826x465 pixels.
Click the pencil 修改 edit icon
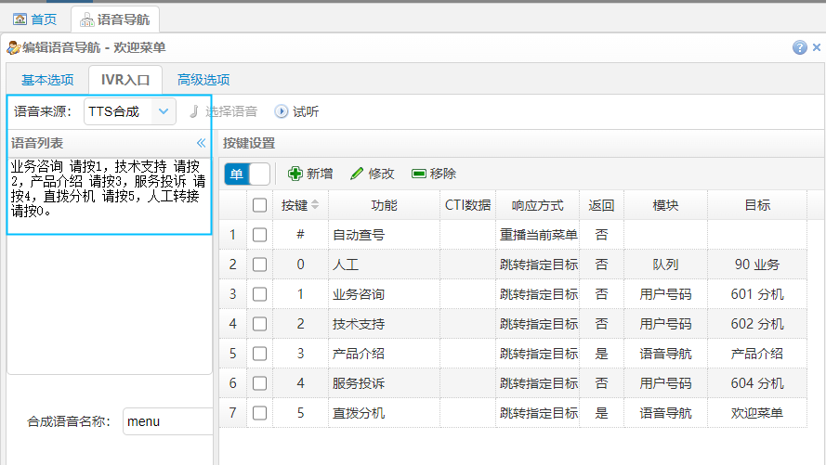tap(357, 174)
